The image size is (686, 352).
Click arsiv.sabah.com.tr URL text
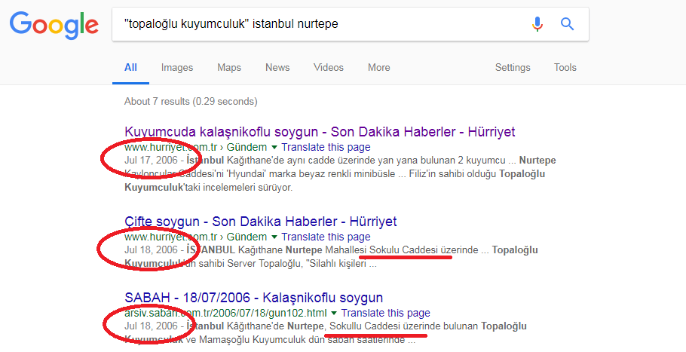pyautogui.click(x=225, y=313)
